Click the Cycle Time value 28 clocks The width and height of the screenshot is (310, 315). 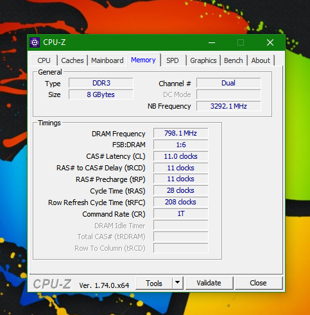pos(181,190)
